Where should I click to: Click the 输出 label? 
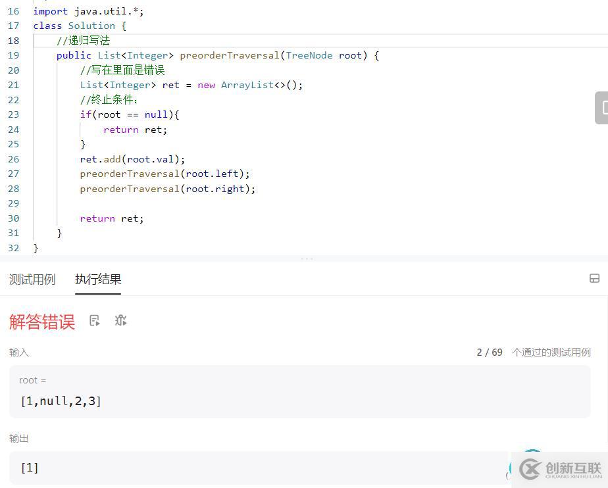18,439
